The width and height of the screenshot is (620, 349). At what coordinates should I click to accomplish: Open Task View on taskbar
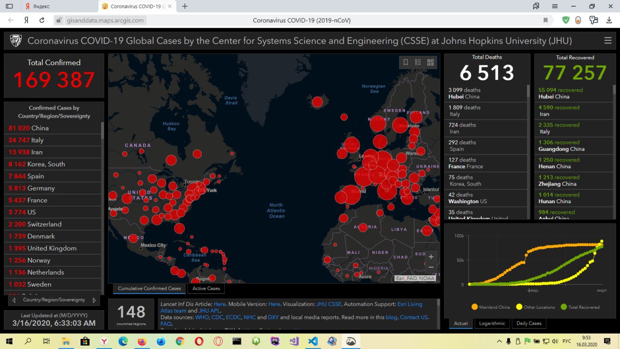tap(46, 341)
